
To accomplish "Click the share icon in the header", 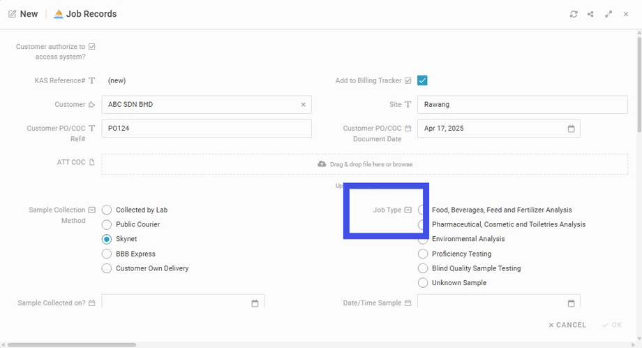I will point(591,14).
